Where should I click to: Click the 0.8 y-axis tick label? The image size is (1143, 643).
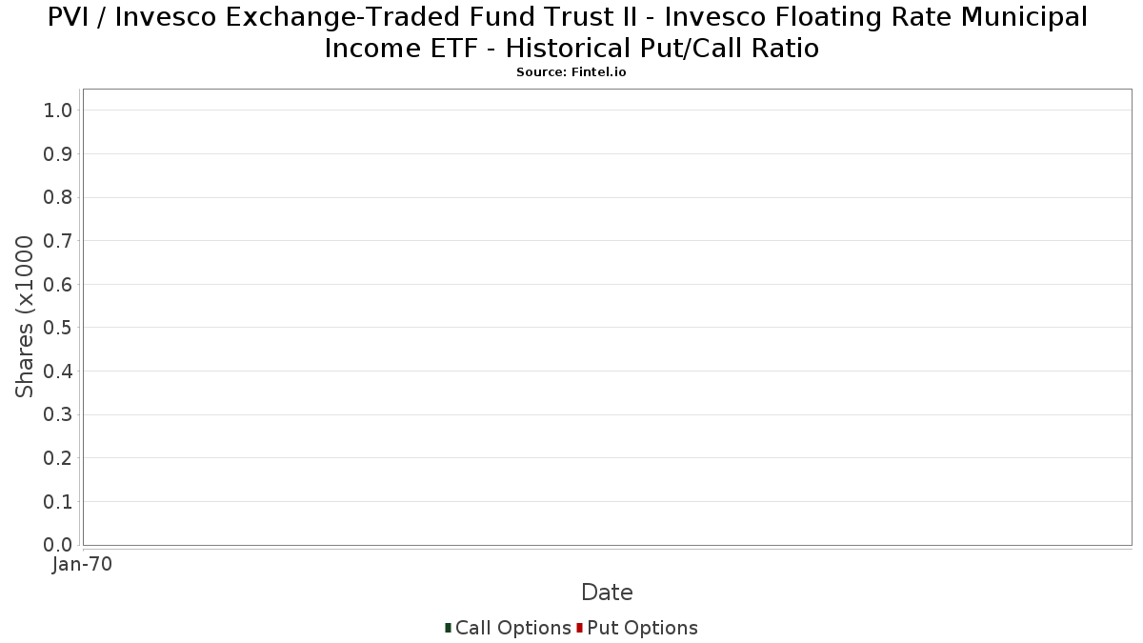tap(58, 197)
